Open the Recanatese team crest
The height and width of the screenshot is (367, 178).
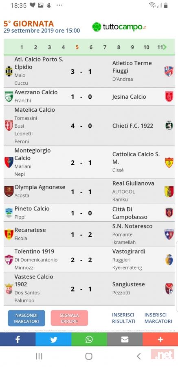click(9, 234)
